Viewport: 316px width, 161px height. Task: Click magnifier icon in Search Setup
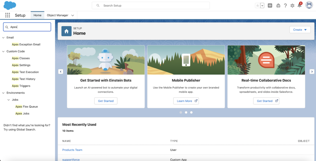pos(98,6)
